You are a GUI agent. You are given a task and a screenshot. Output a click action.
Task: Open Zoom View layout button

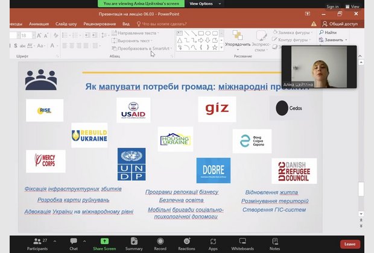tap(352, 7)
